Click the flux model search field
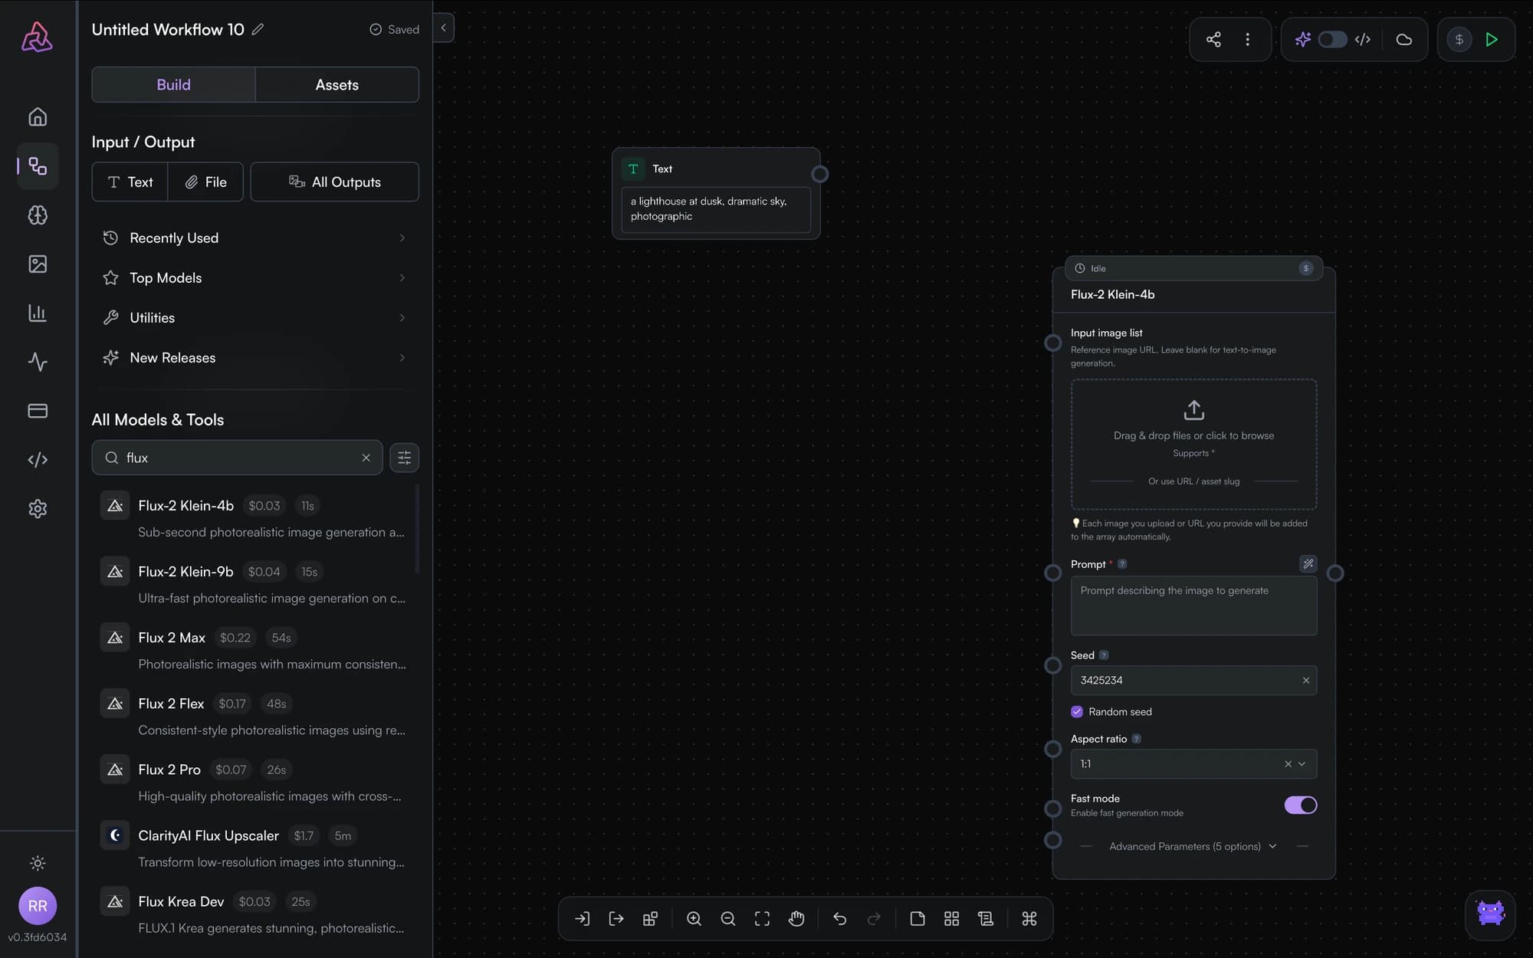The height and width of the screenshot is (958, 1533). [237, 458]
